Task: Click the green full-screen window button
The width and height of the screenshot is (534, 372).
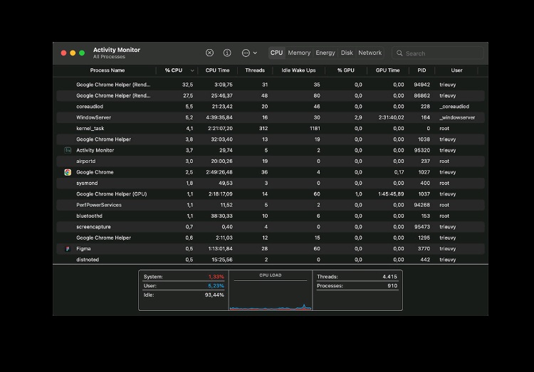Action: [82, 53]
